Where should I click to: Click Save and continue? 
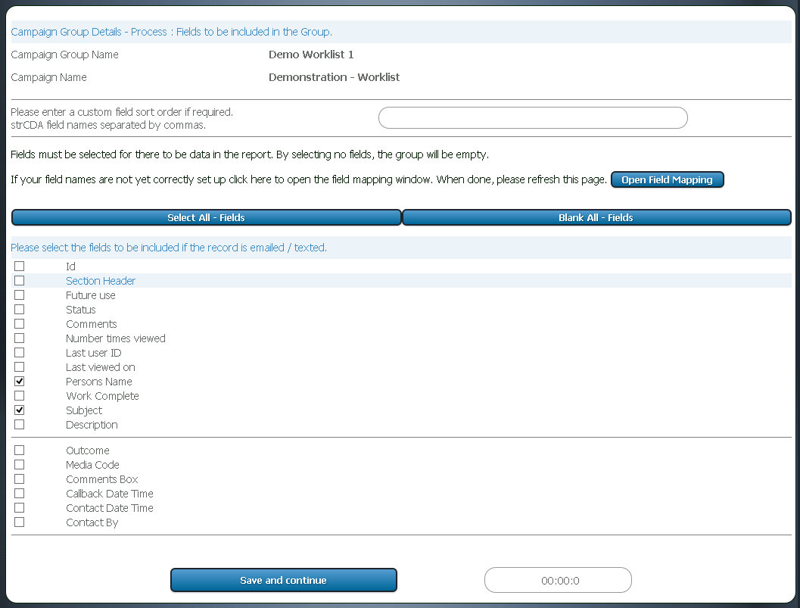click(x=283, y=580)
